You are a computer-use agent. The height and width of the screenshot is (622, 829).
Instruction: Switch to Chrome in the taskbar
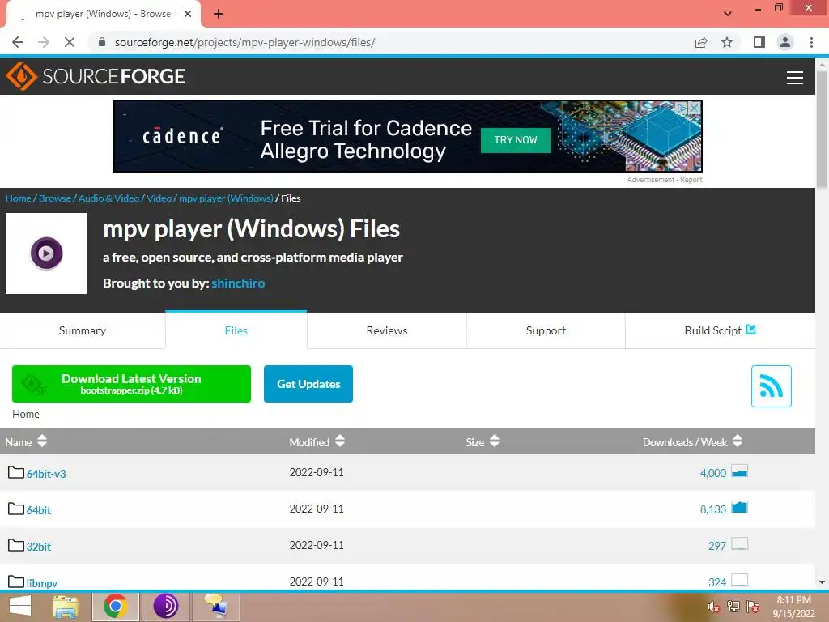tap(115, 606)
